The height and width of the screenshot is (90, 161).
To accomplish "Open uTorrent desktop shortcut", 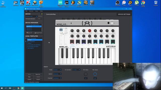I will 137,3.
